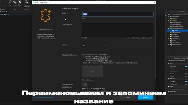The image size is (188, 105).
Task: Click the Select icon in Studio toolbar
Action: tap(20, 2)
